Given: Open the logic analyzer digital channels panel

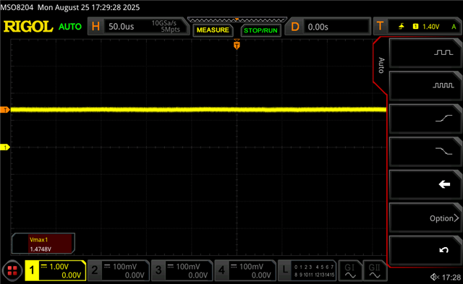Looking at the screenshot, I should coord(307,270).
